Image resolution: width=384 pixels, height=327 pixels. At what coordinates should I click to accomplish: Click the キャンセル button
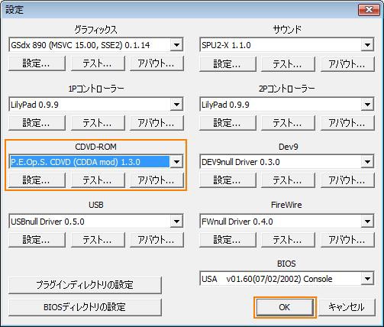(347, 307)
